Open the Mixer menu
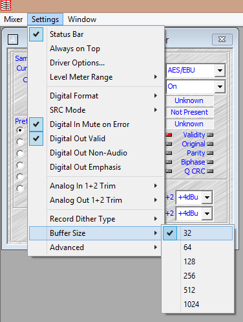 (x=14, y=19)
